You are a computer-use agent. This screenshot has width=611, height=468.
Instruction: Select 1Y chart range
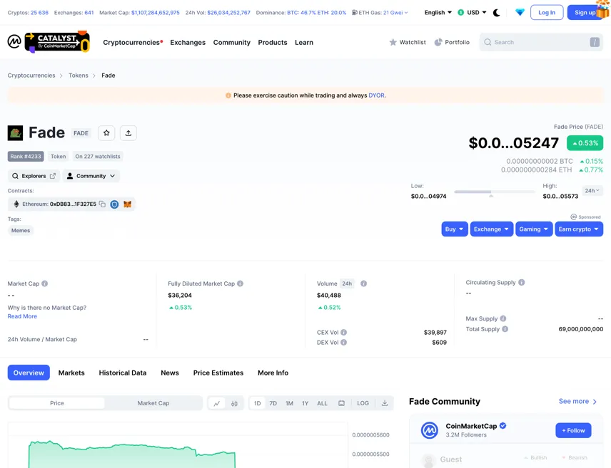point(305,403)
